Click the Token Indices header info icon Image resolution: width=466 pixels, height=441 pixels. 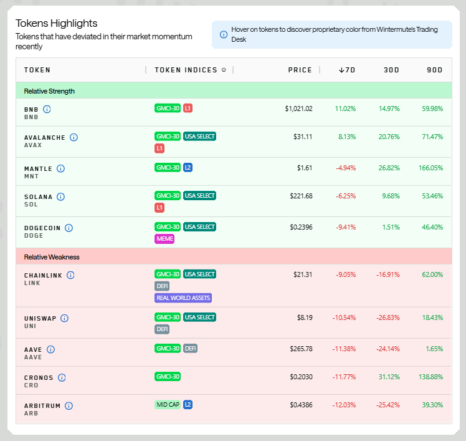[224, 70]
